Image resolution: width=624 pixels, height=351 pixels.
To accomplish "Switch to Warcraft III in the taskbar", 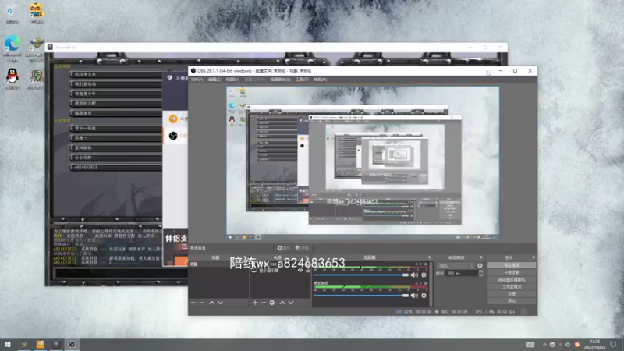I will click(56, 344).
